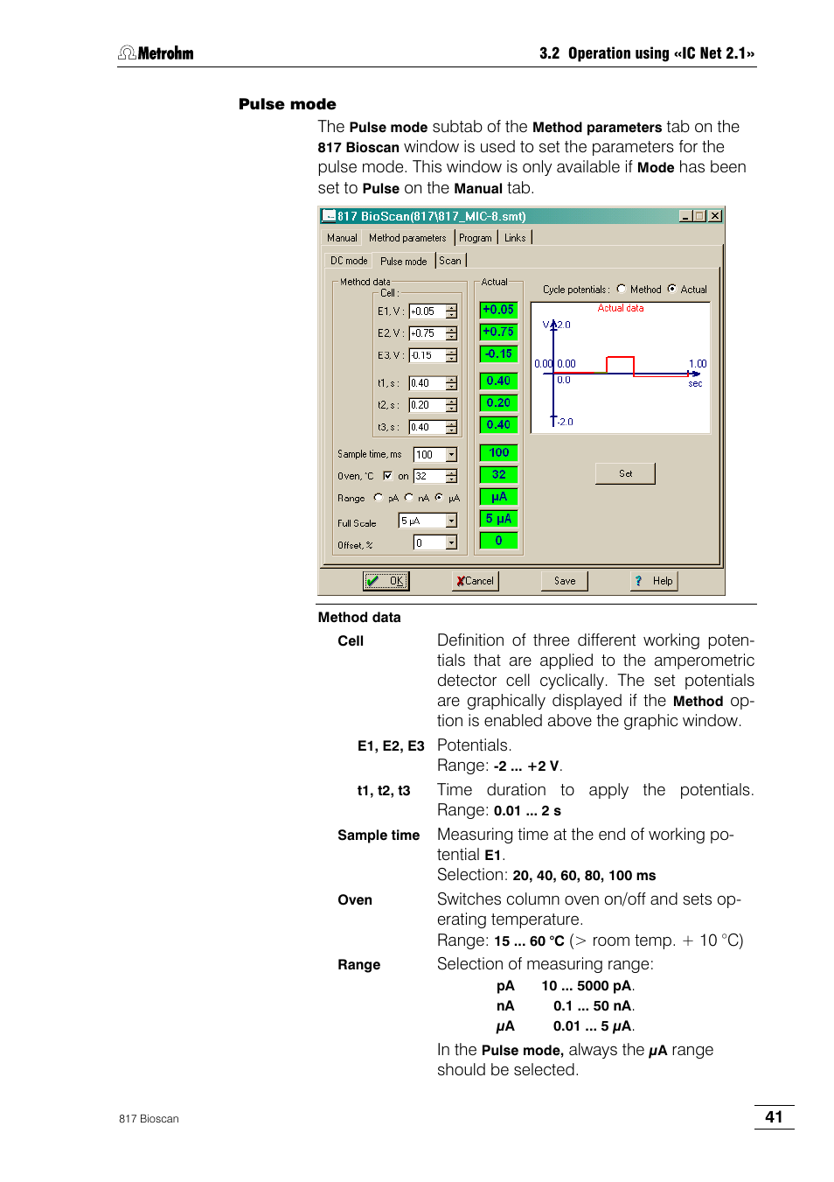Click the t1, s input field
This screenshot has height=1182, width=834.
427,383
